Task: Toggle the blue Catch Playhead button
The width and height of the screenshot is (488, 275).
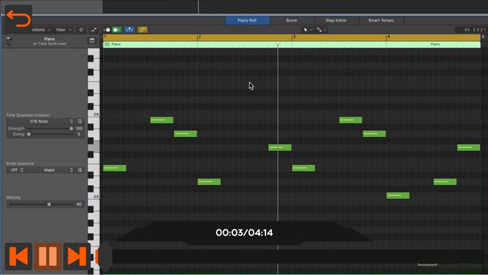Action: click(x=129, y=29)
